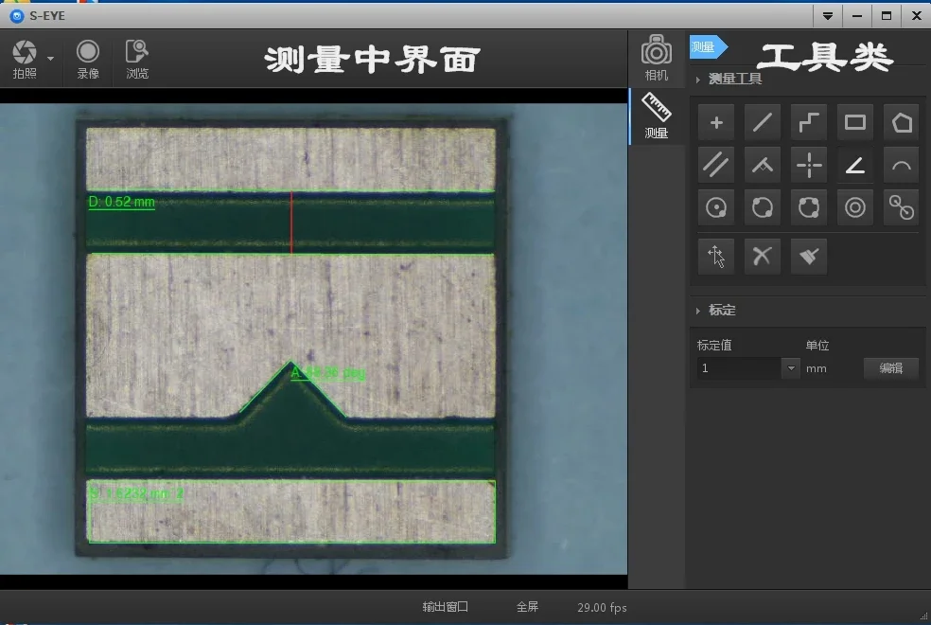The image size is (931, 625).
Task: Click the 编辑 edit button
Action: point(890,368)
